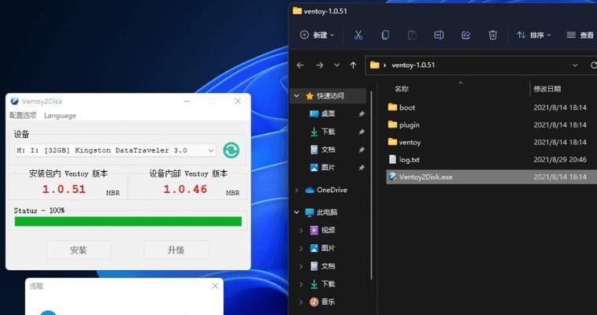
Task: Click the Paste icon in Explorer toolbar
Action: point(412,35)
